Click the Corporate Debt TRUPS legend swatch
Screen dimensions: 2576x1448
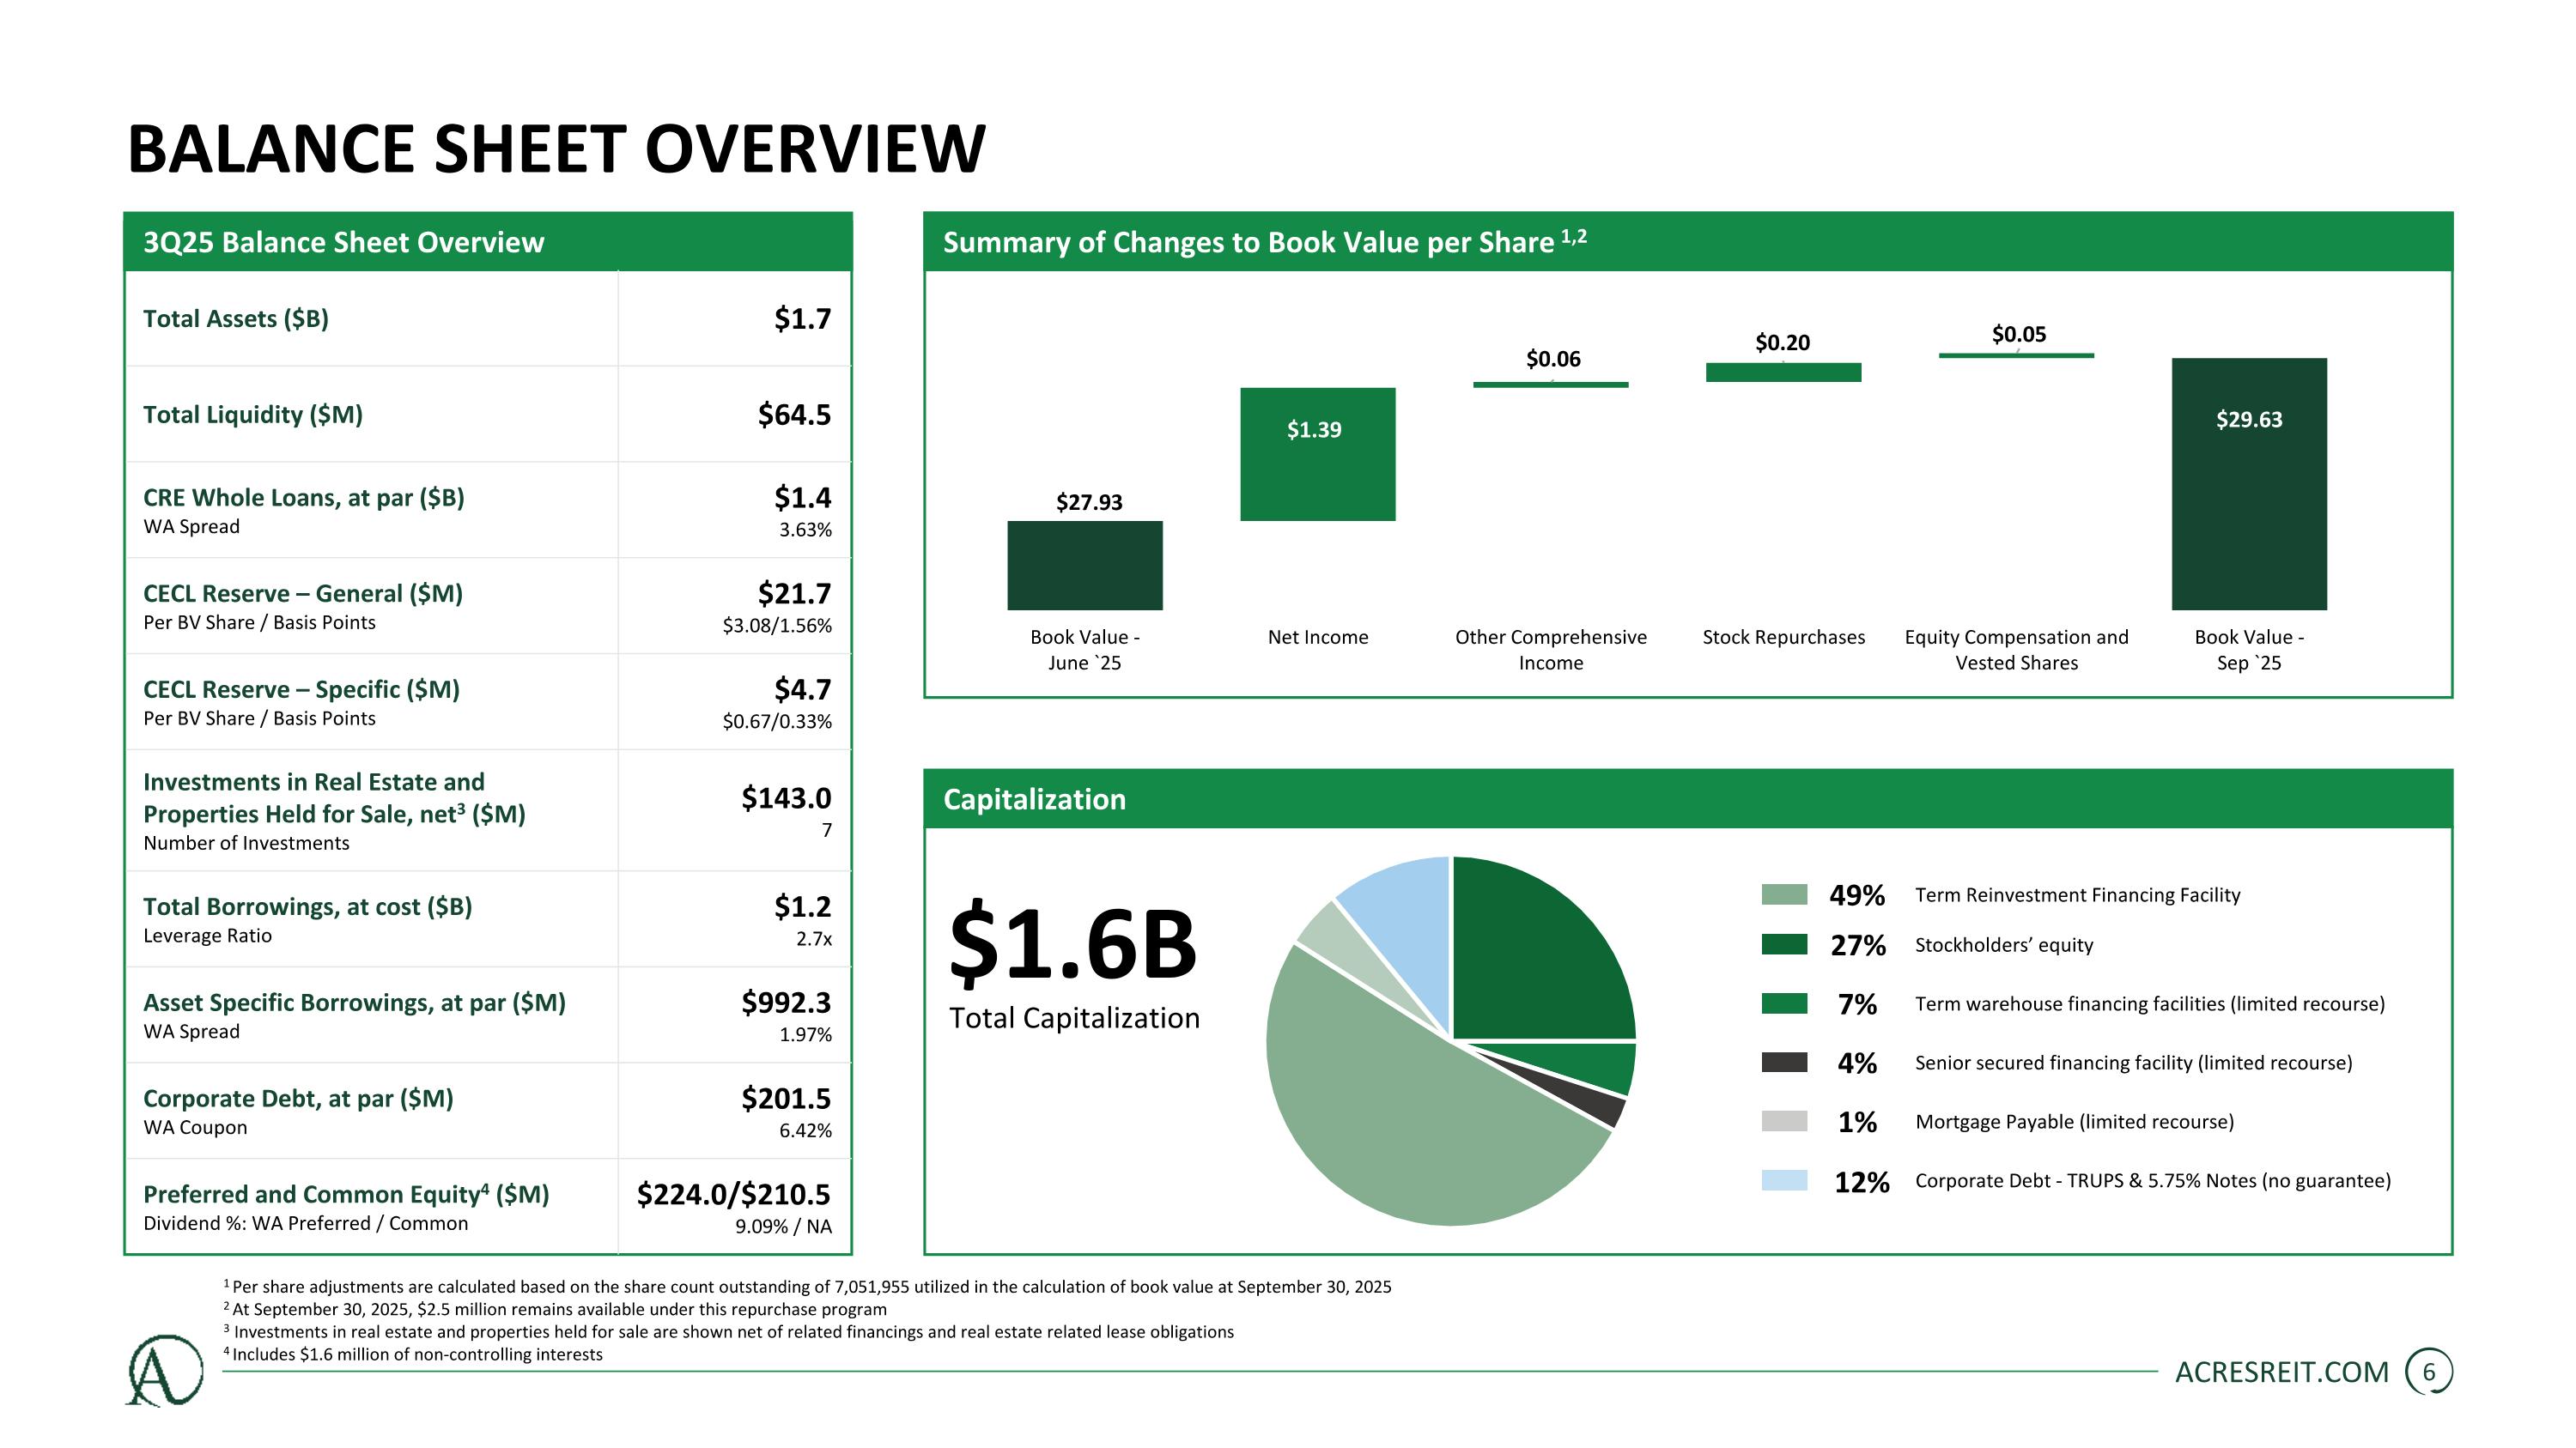coord(1784,1180)
